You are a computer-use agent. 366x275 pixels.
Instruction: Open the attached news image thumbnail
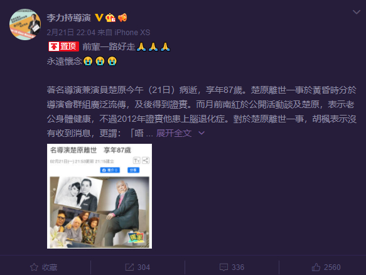tap(99, 196)
